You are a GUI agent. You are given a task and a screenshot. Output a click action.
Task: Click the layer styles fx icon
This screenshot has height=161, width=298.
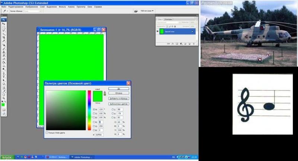172,43
